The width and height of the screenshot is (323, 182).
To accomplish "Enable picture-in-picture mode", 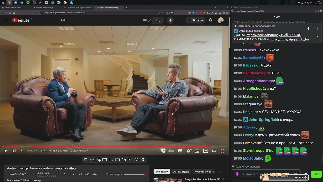I will [206, 151].
